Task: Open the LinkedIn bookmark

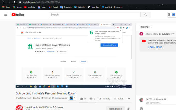Action: (80, 7)
